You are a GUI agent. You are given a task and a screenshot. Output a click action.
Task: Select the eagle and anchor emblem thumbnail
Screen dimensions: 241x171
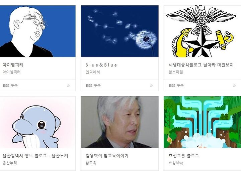coord(202,31)
